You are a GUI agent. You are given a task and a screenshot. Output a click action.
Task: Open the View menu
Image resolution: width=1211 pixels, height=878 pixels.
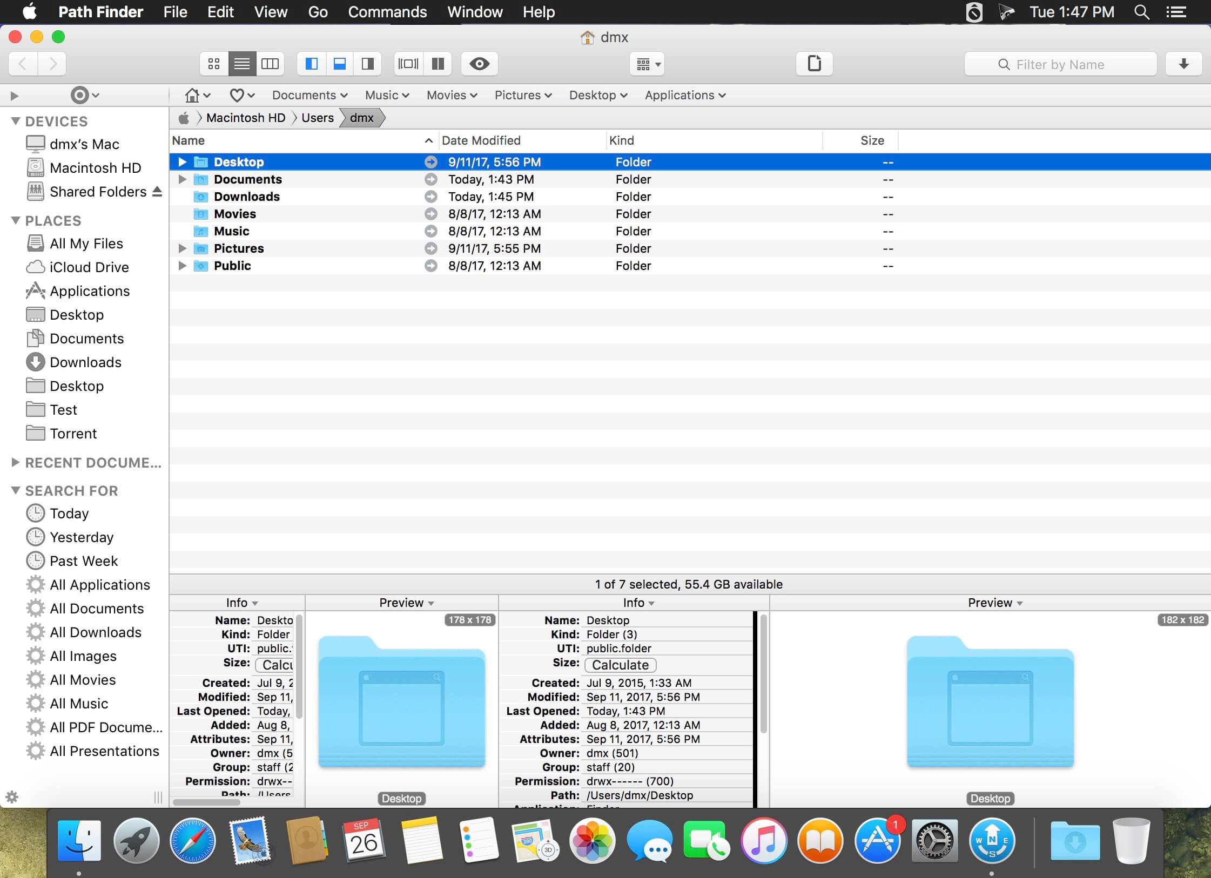271,12
